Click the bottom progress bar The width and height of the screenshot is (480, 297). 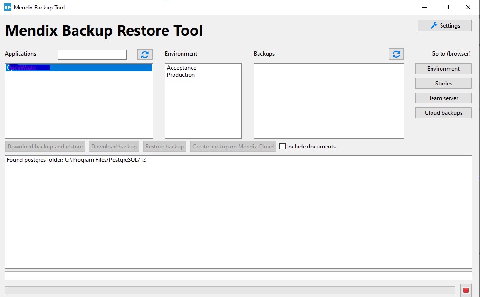tap(230, 290)
